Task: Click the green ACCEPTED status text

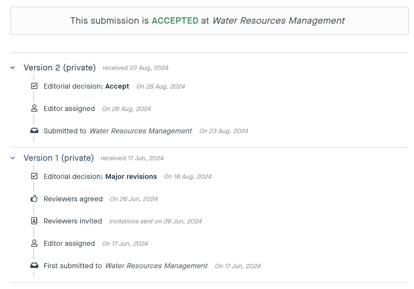Action: (x=175, y=21)
